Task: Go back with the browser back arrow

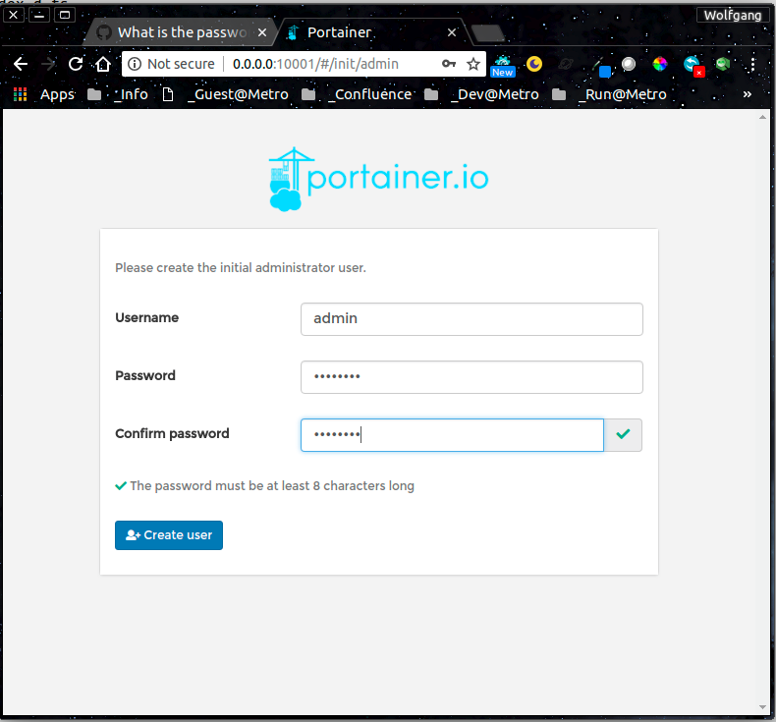Action: [x=21, y=64]
